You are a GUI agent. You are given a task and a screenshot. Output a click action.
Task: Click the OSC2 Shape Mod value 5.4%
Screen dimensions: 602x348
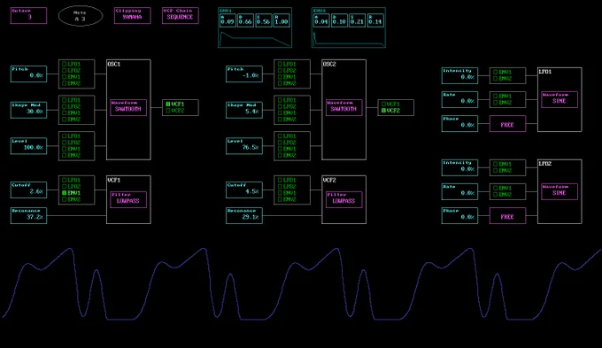(244, 110)
